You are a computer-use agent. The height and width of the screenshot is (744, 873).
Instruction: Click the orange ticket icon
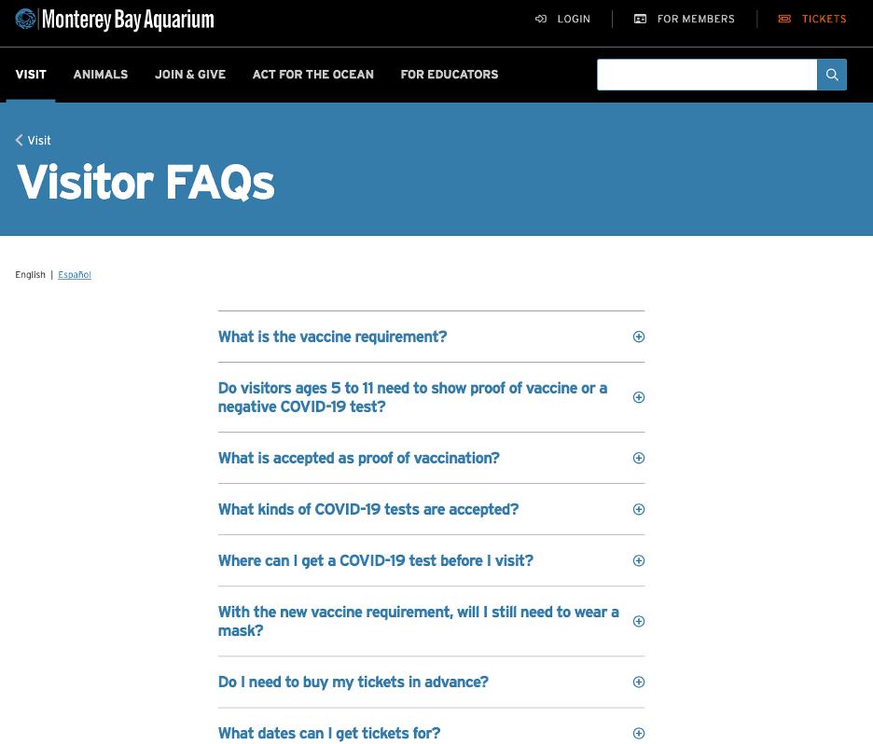pos(784,19)
